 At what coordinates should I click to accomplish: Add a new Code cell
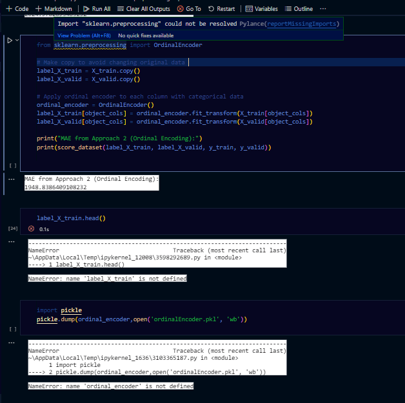[x=17, y=9]
